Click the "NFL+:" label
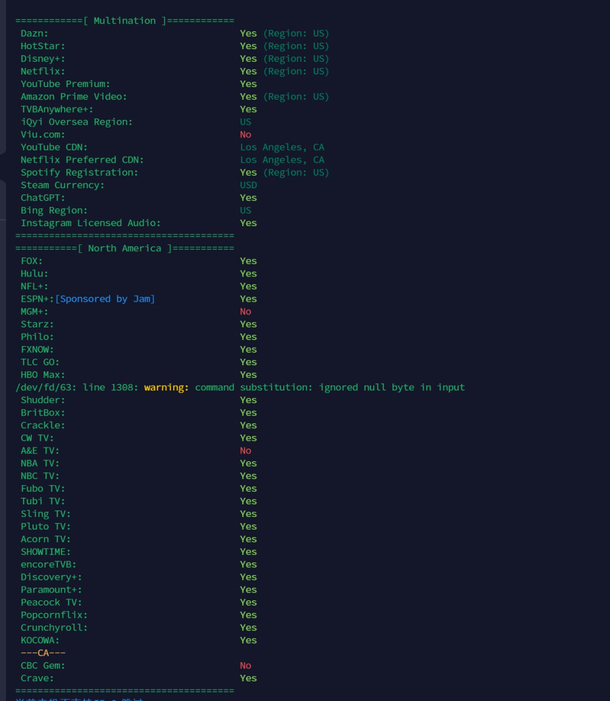The image size is (610, 701). tap(35, 286)
